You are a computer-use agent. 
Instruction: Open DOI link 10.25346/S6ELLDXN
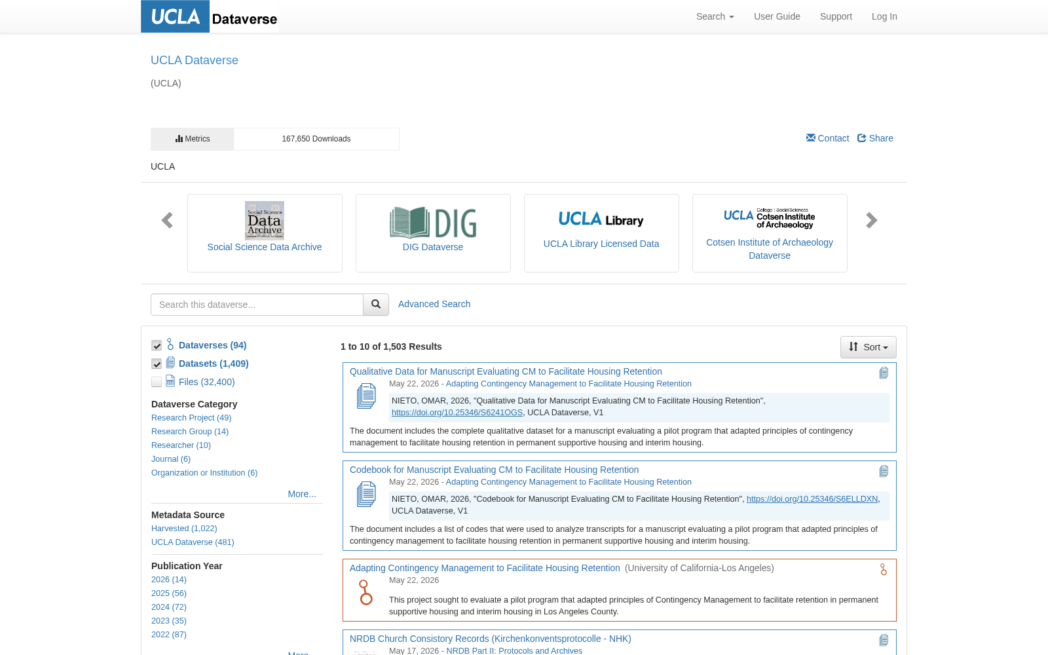812,499
